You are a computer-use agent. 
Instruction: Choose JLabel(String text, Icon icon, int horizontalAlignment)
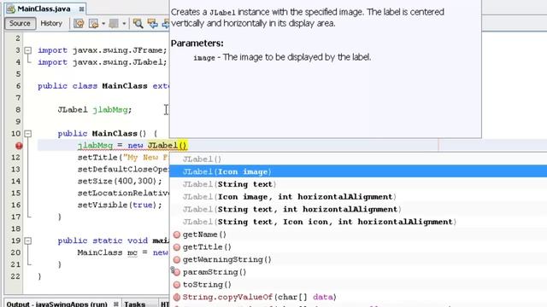358,222
